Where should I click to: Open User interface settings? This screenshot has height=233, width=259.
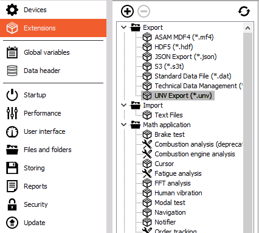(x=53, y=131)
